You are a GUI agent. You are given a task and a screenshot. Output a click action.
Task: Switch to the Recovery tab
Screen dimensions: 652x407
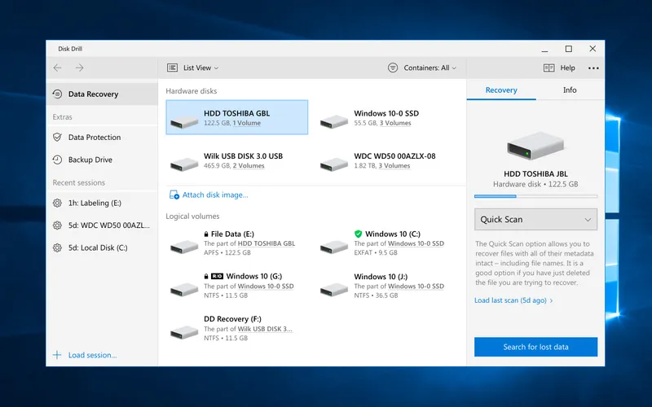(501, 90)
